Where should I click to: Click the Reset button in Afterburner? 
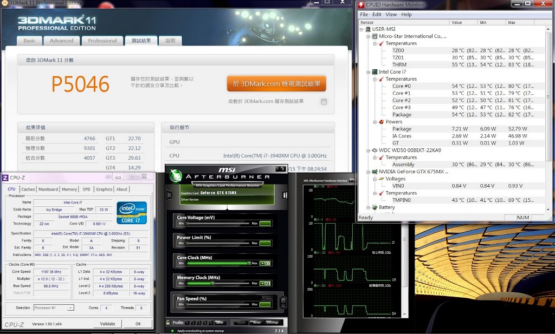[x=256, y=322]
